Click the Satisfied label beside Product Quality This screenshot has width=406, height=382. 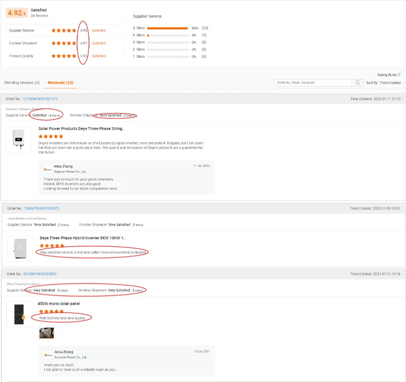pyautogui.click(x=99, y=56)
